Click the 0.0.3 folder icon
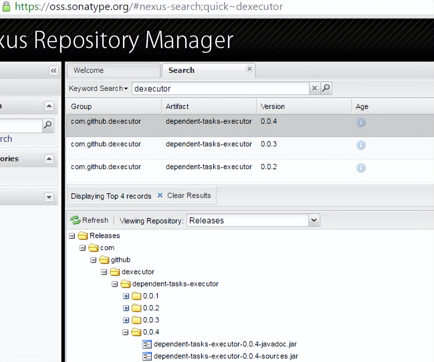The width and height of the screenshot is (434, 362). 136,320
